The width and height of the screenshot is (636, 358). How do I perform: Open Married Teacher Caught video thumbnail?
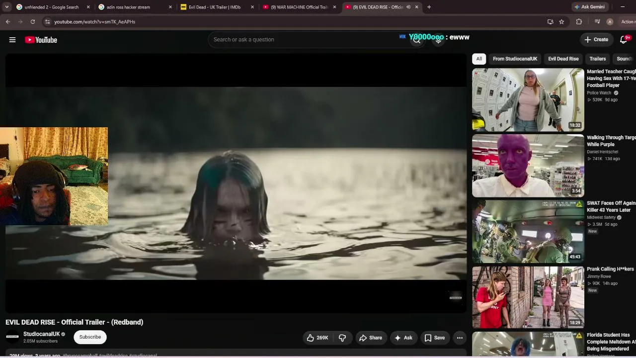click(x=528, y=100)
